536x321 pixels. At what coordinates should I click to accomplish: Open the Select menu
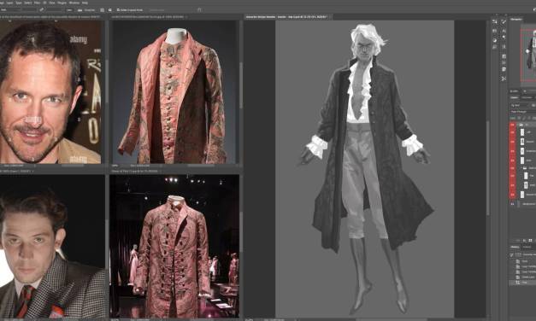point(28,3)
